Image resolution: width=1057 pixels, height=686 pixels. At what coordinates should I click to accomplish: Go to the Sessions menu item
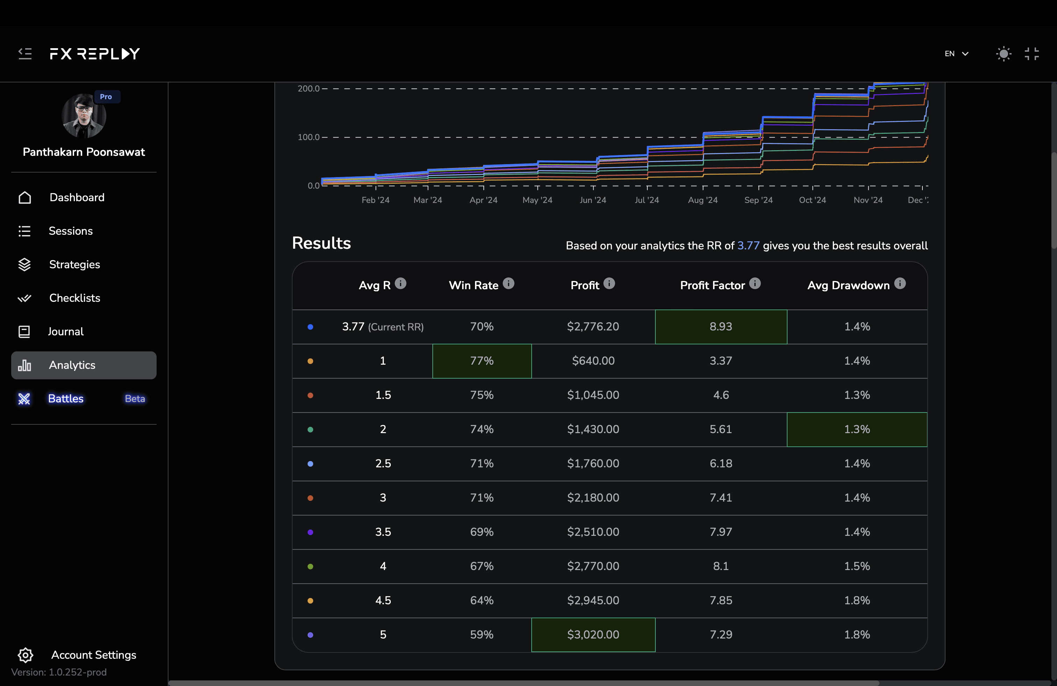[71, 231]
